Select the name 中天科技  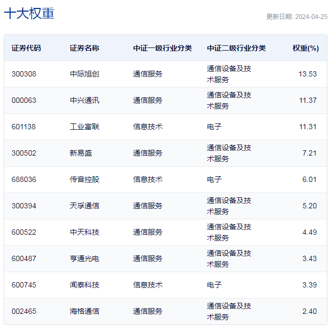(x=84, y=233)
